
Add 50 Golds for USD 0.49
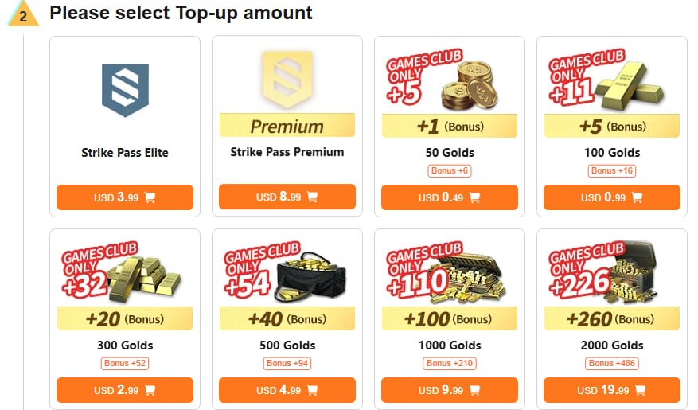(450, 197)
